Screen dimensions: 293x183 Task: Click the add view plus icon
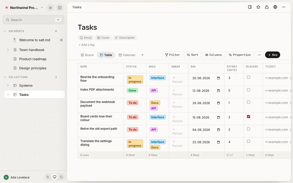click(x=142, y=55)
